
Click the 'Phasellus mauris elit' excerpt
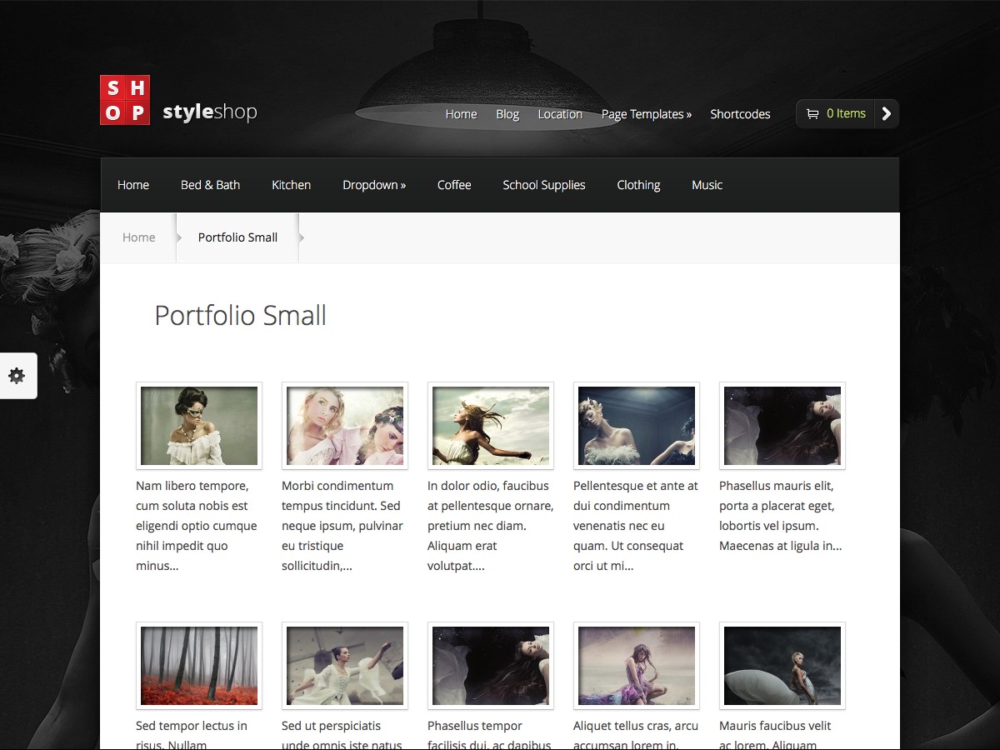(x=781, y=516)
